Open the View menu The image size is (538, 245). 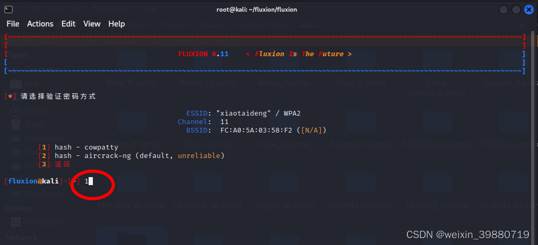point(92,24)
